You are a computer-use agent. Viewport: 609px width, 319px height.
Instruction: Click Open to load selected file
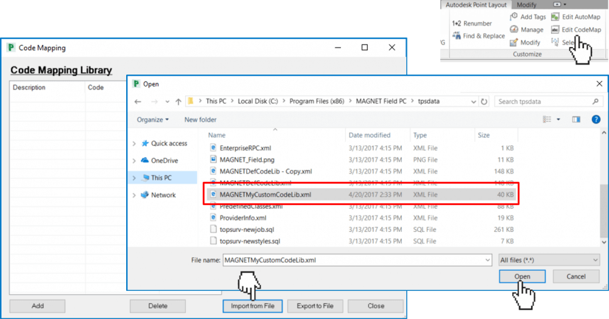[x=522, y=276]
